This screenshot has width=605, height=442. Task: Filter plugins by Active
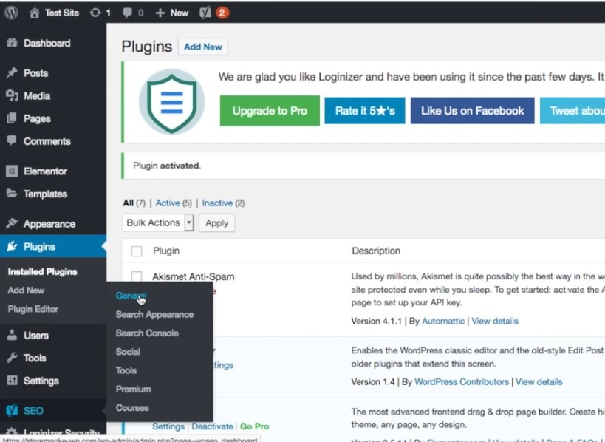168,203
